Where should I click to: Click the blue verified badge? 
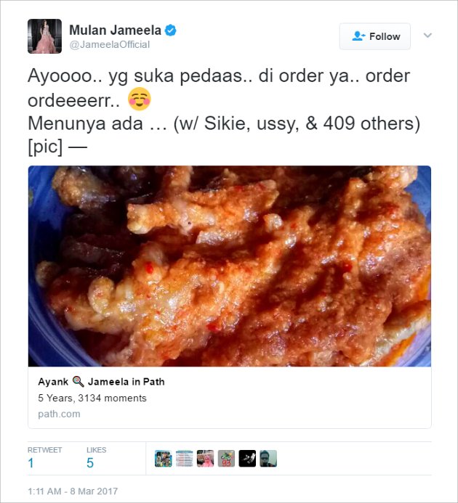point(170,30)
